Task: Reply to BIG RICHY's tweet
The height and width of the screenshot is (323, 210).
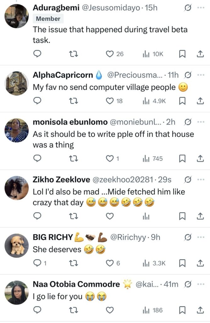Action: pyautogui.click(x=37, y=263)
